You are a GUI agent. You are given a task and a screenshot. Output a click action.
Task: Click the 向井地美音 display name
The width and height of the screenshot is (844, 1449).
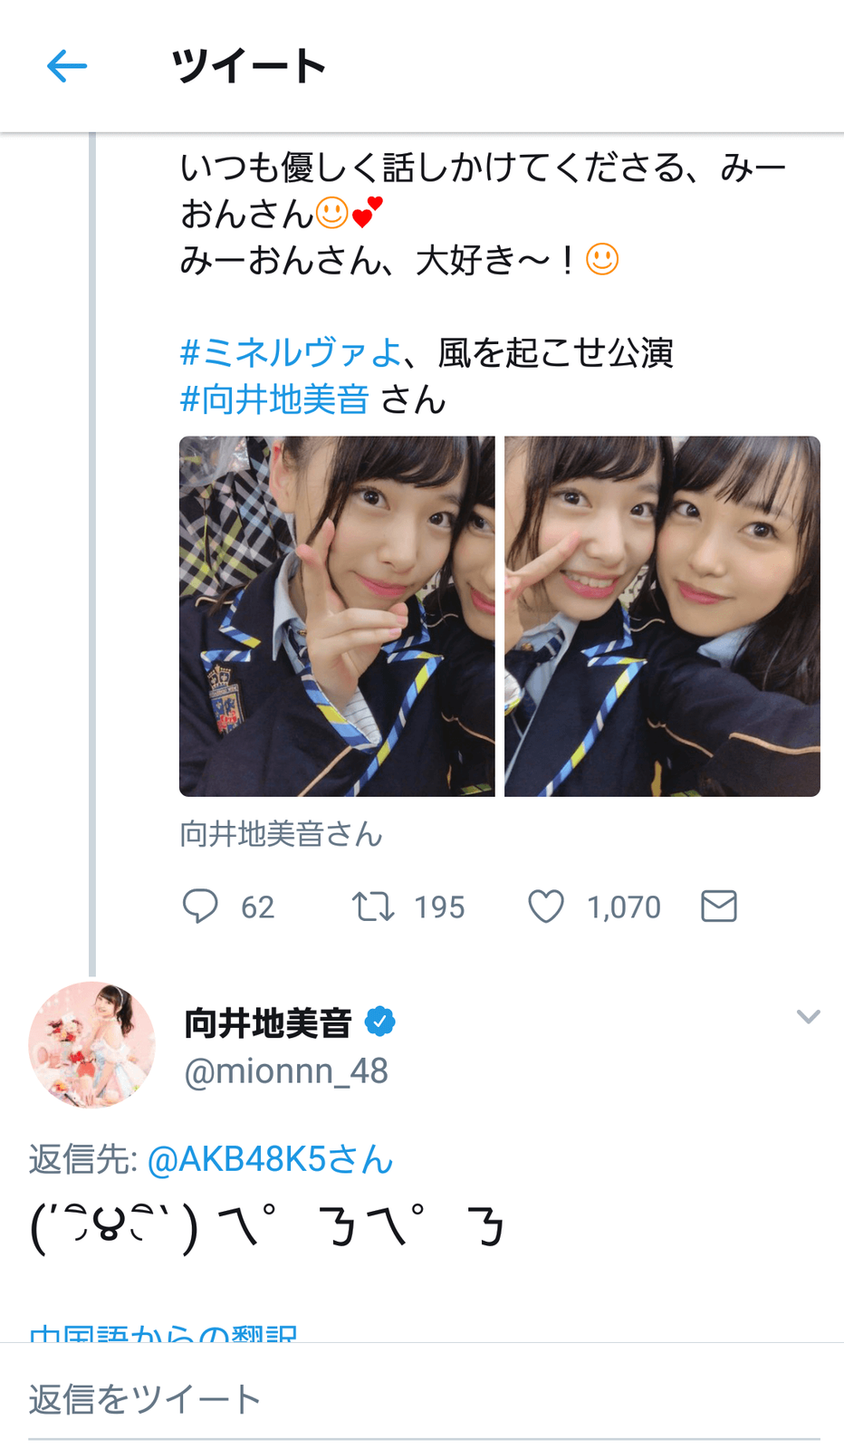(268, 1022)
